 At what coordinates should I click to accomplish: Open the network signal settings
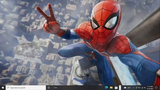point(142,88)
